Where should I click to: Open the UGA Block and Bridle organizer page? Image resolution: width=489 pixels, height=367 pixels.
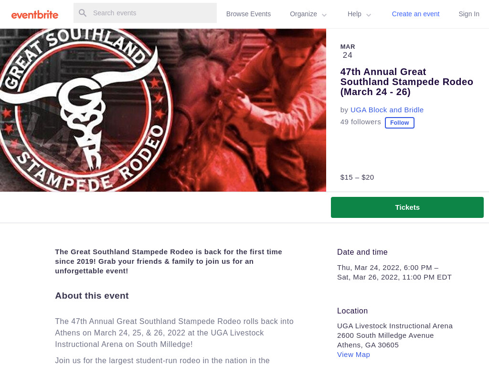coord(387,110)
